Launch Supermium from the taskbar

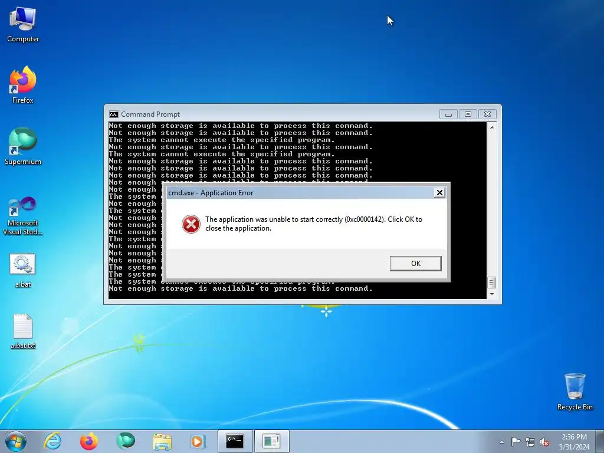126,441
